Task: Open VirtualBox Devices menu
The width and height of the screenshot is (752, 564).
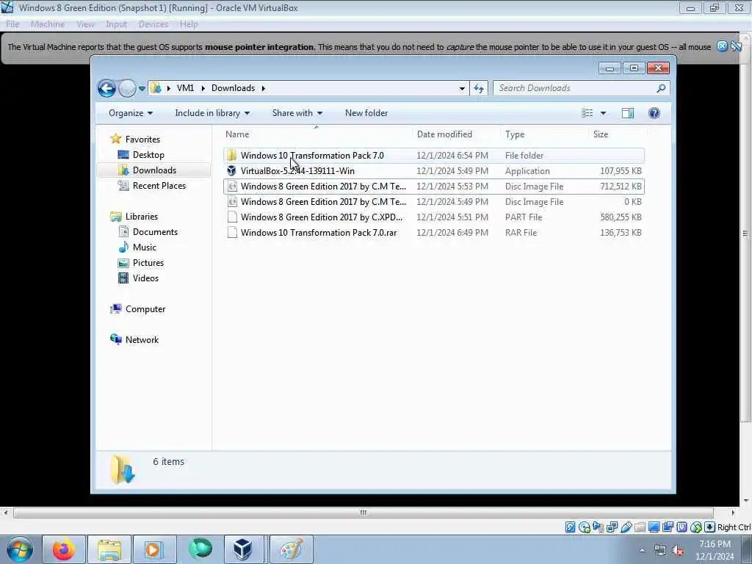Action: pyautogui.click(x=153, y=24)
